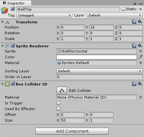This screenshot has width=144, height=137.
Task: Click the Inspector info icon
Action: tap(4, 3)
